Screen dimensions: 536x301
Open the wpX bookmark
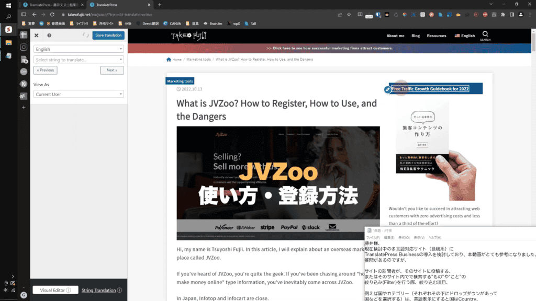point(233,24)
